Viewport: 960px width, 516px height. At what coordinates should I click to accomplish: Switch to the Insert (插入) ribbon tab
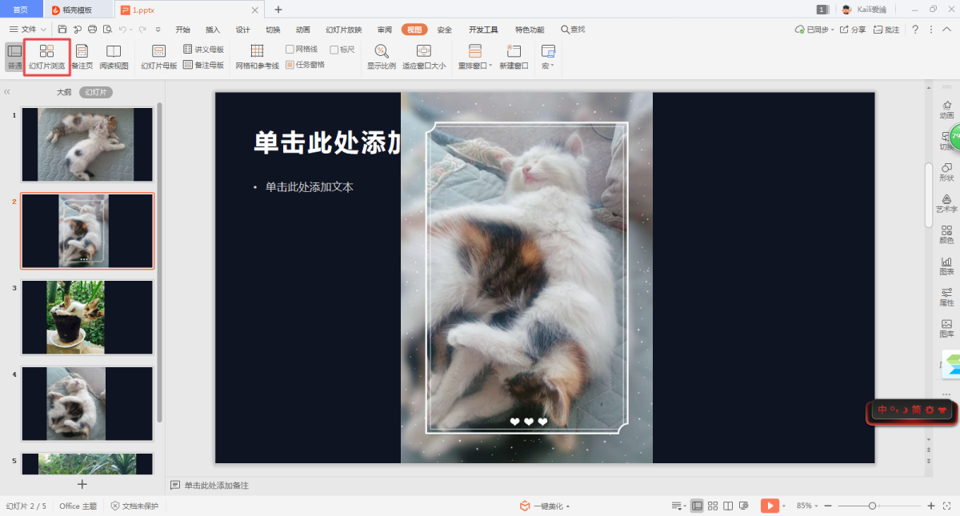(x=213, y=30)
